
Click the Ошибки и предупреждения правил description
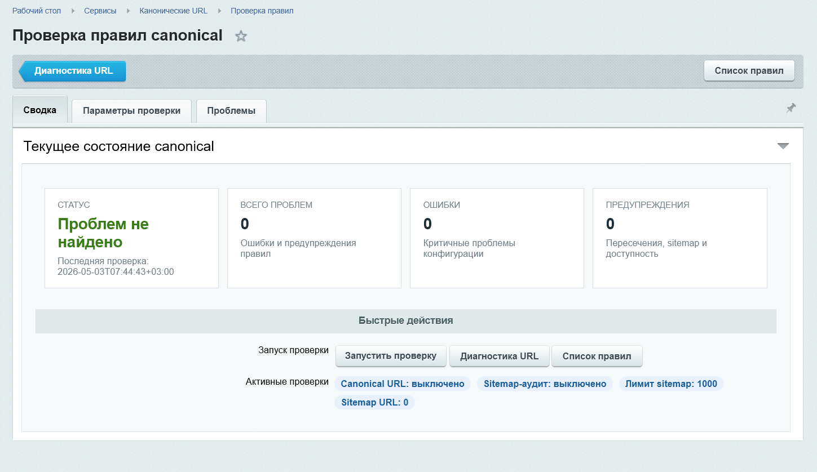[x=298, y=248]
